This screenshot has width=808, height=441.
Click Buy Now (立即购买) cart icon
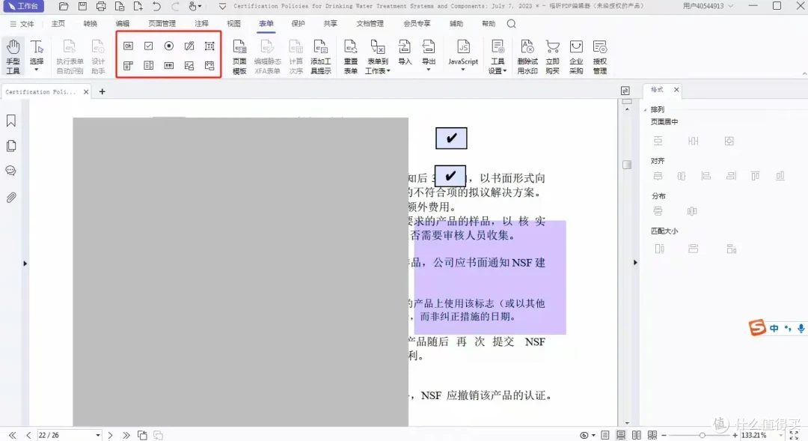552,57
